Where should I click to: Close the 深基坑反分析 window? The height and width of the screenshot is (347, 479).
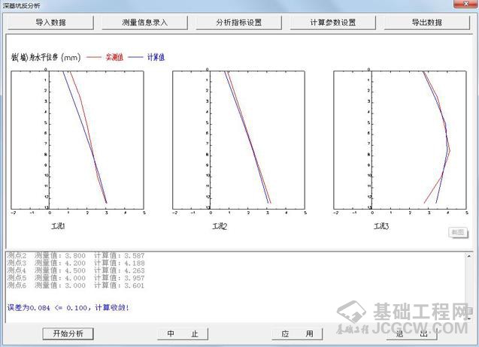468,6
